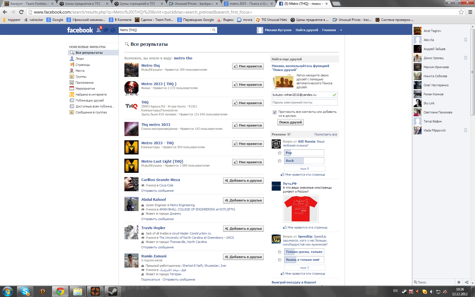The image size is (475, 297).
Task: Subscribe to Ramin Zamani (Подписаться)
Action: coord(150,279)
